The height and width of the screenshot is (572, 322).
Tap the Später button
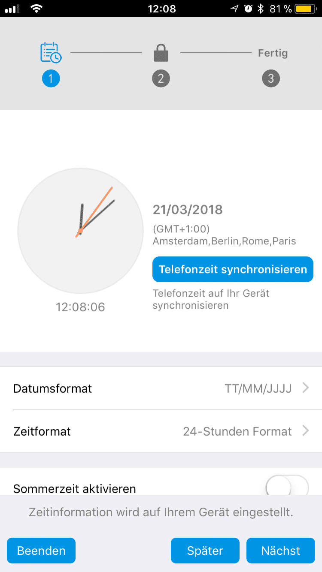205,551
